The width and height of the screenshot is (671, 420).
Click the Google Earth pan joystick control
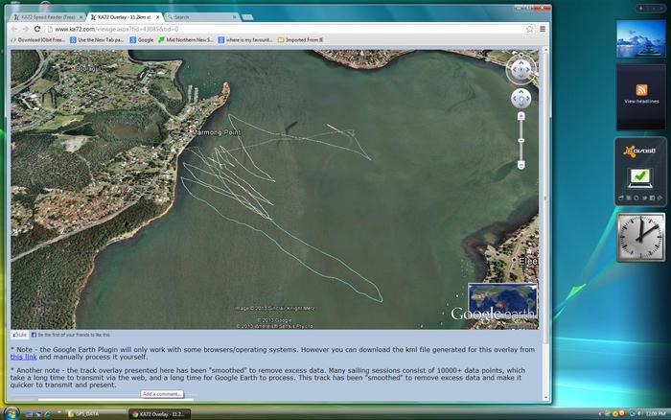point(521,98)
